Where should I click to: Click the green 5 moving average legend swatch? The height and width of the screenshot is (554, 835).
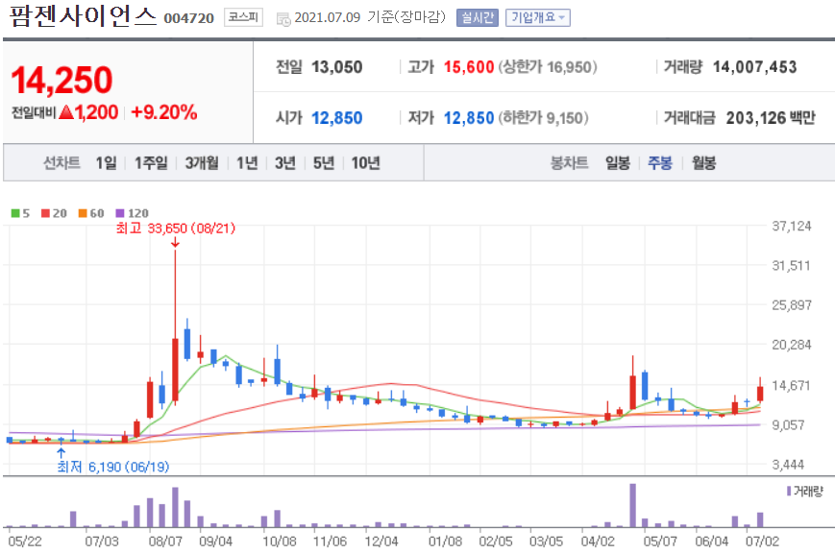click(x=15, y=213)
